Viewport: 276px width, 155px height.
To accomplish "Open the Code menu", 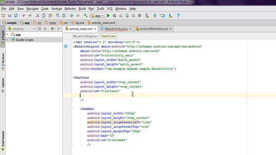I will (45, 9).
